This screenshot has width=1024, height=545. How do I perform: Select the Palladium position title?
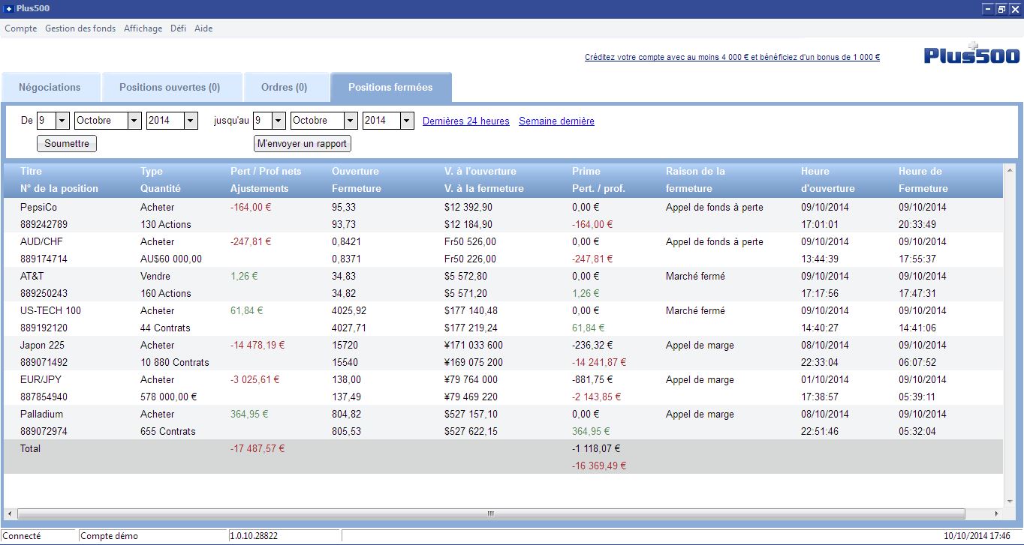click(41, 414)
